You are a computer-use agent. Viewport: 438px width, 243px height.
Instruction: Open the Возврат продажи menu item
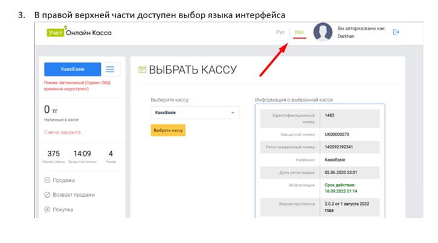74,195
